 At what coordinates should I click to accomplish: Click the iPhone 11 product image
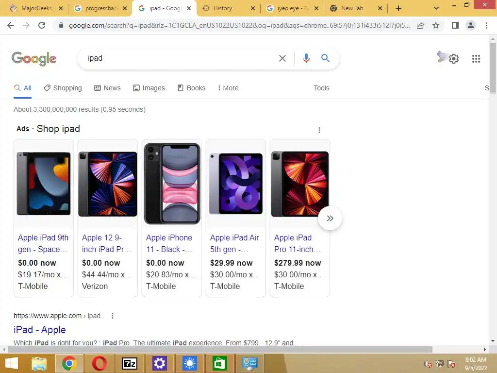coord(172,184)
